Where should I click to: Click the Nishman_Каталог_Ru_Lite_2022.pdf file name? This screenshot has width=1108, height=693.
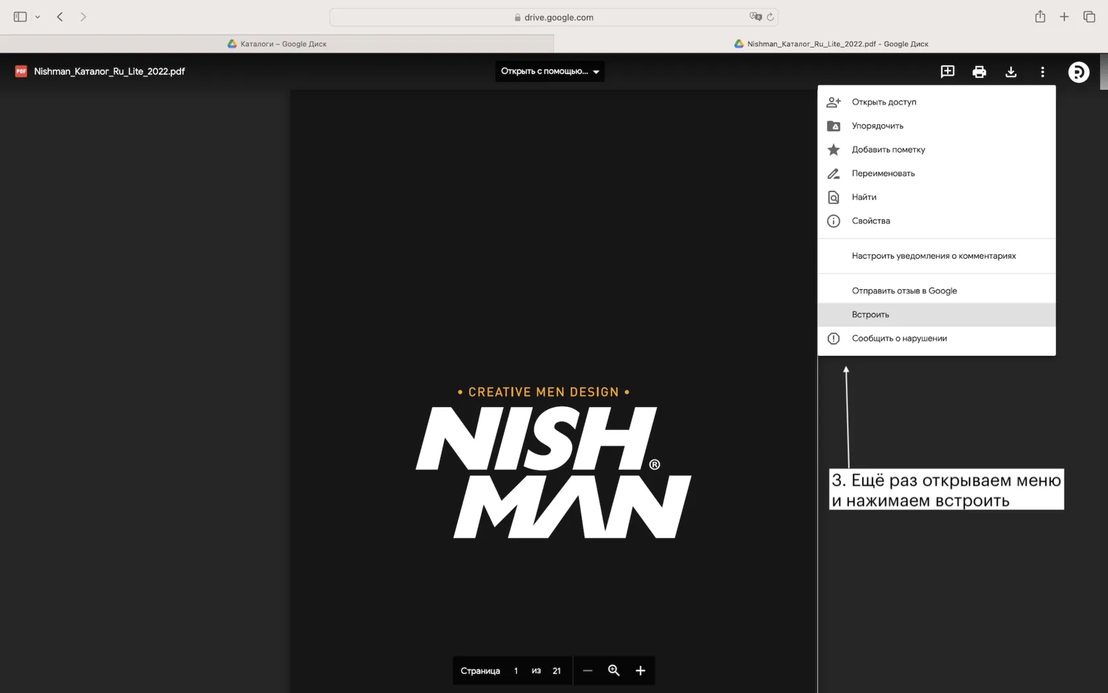pos(109,71)
